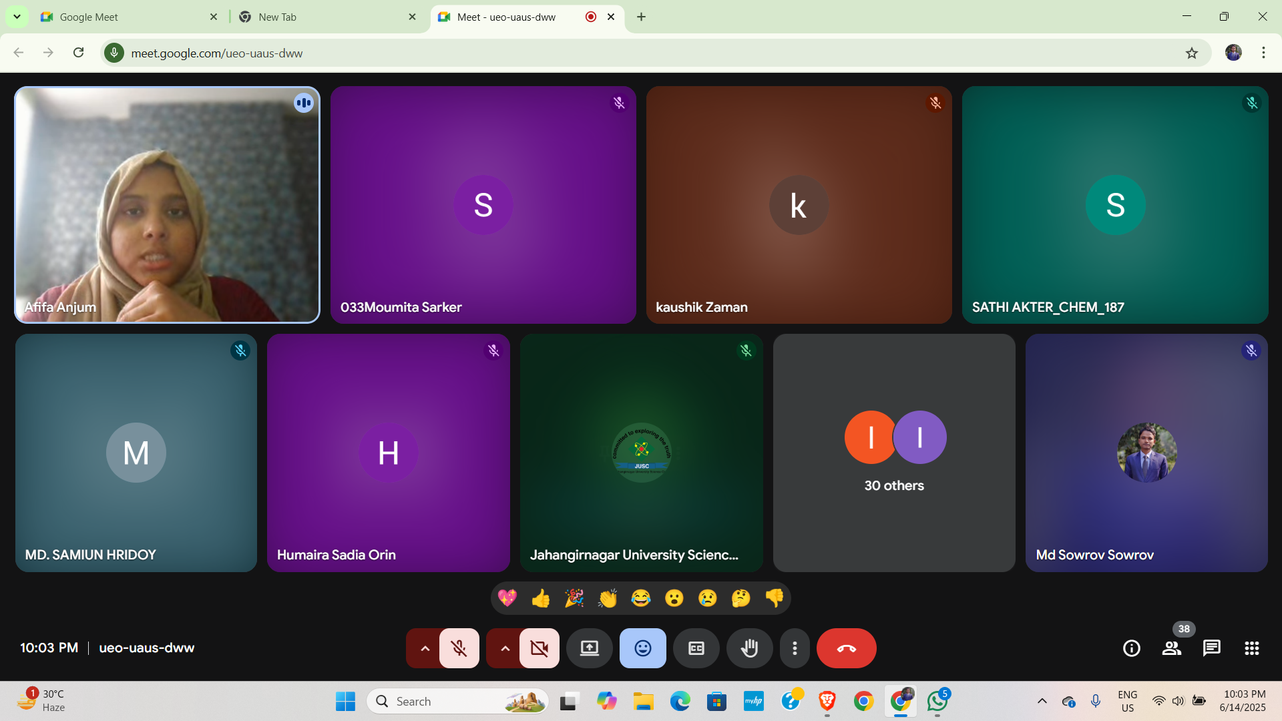This screenshot has width=1282, height=721.
Task: Open chat with everyone icon
Action: pyautogui.click(x=1211, y=648)
